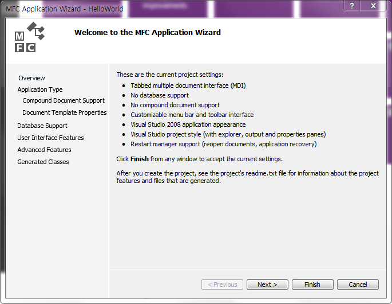Close the MFC Application Wizard window
The image size is (392, 304).
373,6
